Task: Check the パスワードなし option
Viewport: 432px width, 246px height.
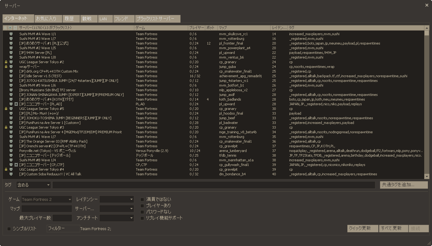Action: [x=142, y=212]
